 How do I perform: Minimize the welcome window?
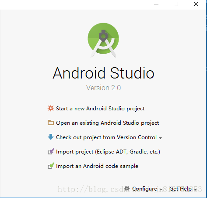[156, 4]
